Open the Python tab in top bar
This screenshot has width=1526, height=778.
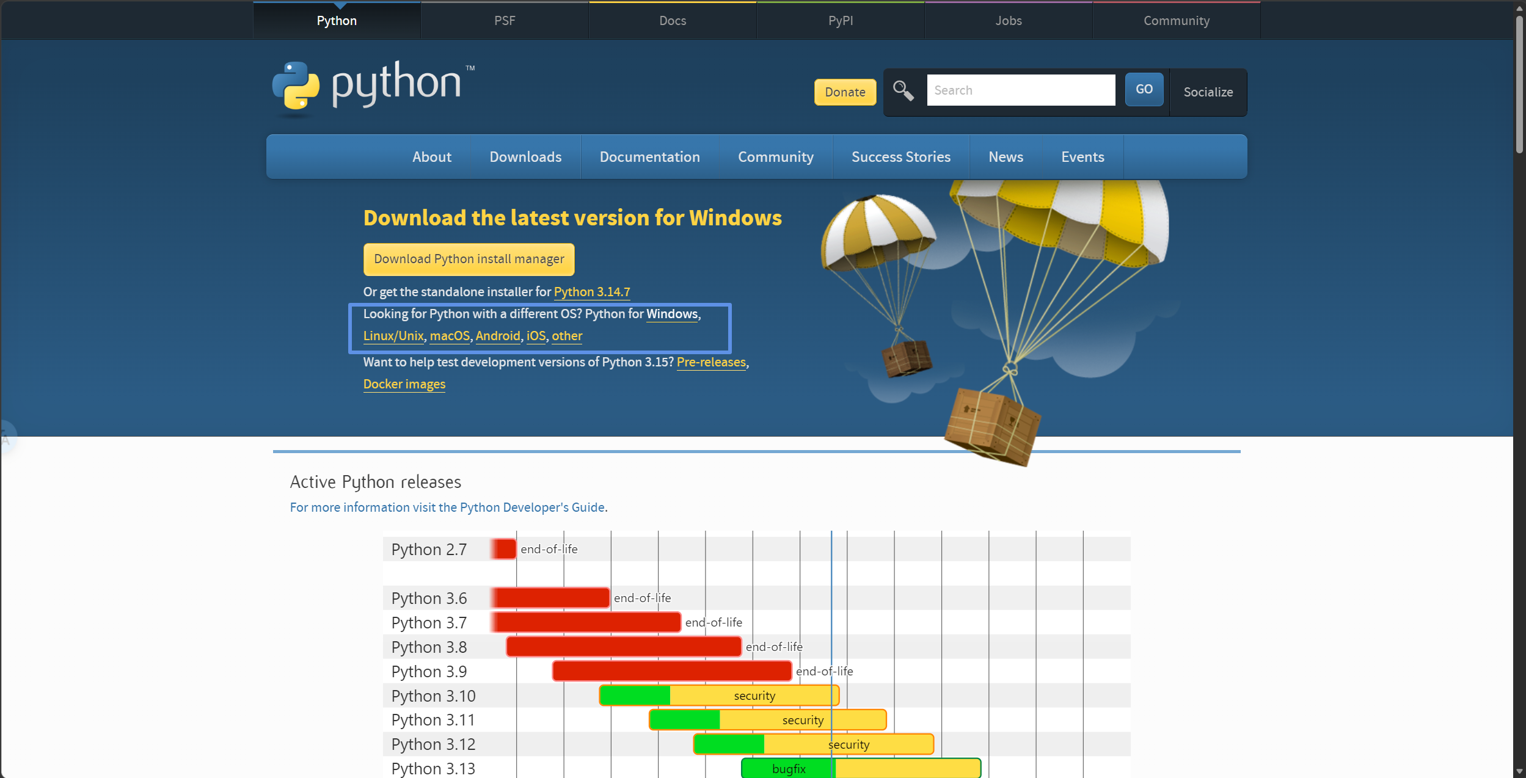coord(337,21)
